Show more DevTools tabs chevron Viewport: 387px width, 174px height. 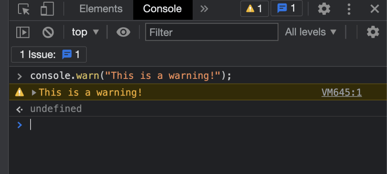(204, 9)
